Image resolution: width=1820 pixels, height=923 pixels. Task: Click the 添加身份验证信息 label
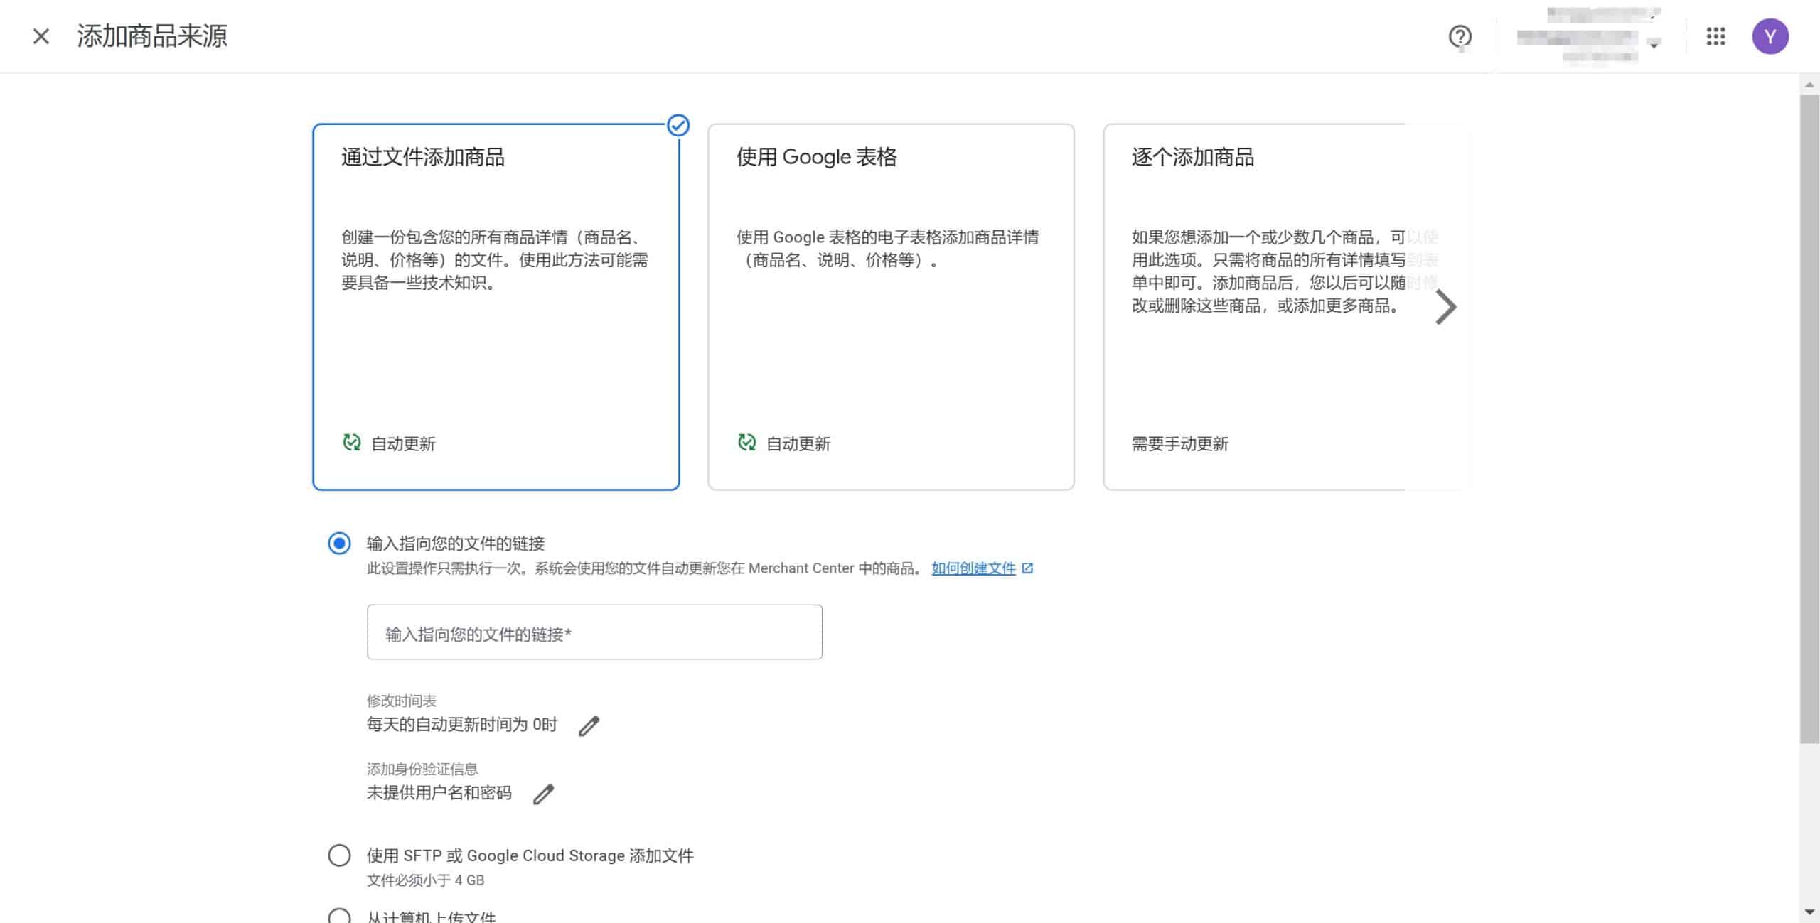(x=422, y=769)
